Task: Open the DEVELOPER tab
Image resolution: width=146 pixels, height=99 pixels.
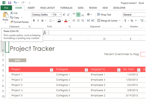Action: pos(119,8)
